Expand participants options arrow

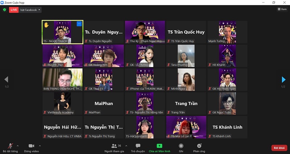[125, 145]
